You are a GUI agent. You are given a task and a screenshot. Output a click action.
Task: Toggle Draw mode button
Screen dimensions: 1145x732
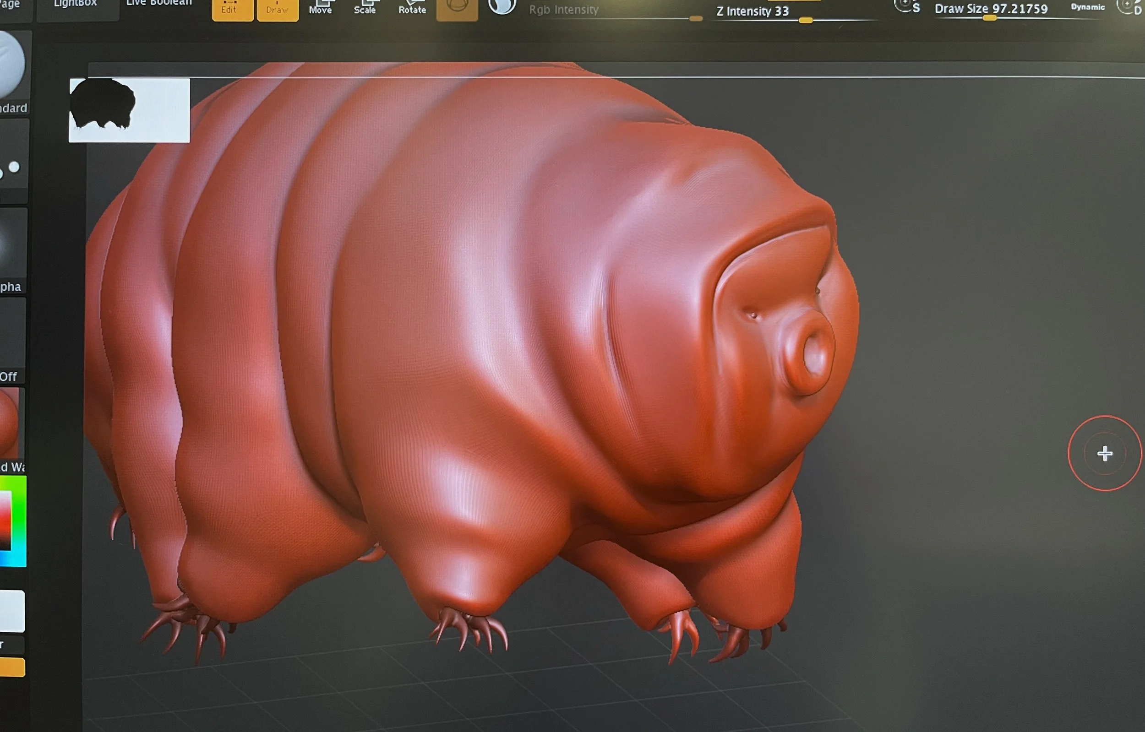coord(278,10)
